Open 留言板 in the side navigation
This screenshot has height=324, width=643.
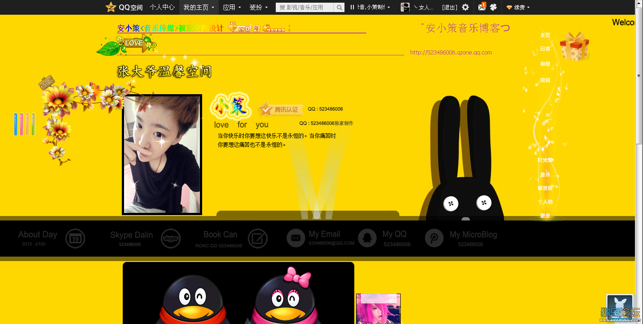click(545, 188)
